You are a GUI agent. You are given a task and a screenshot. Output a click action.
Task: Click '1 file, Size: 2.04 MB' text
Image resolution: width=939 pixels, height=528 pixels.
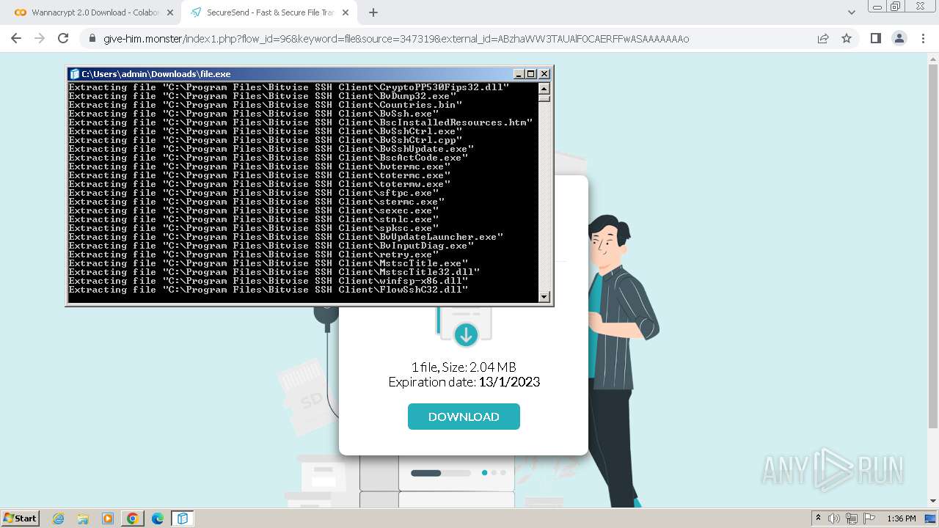point(464,367)
